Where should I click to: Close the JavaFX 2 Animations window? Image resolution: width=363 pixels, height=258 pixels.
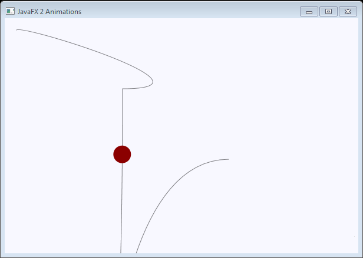click(x=348, y=12)
